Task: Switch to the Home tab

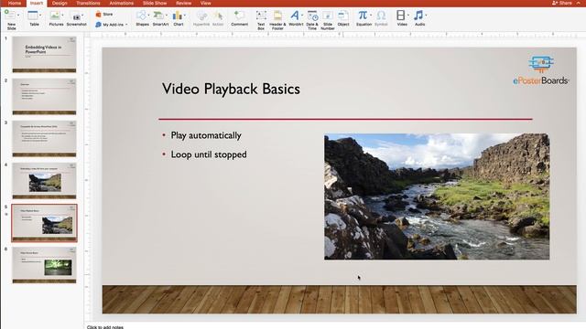Action: pyautogui.click(x=15, y=3)
